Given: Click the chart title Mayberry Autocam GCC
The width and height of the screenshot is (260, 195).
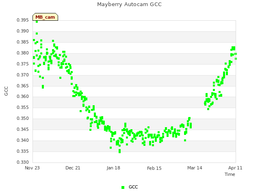Looking at the screenshot, I should (129, 4).
